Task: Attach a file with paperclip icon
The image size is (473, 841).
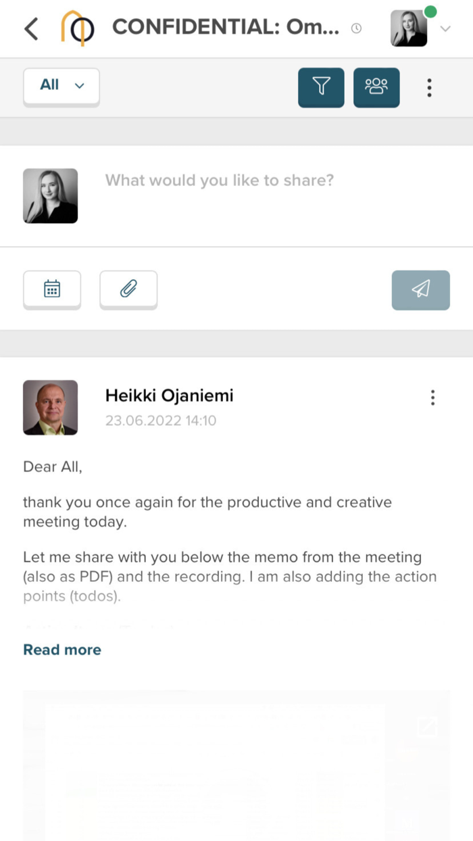Action: point(128,289)
